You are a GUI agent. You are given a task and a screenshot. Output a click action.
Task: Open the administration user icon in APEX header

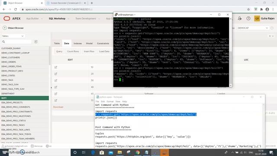(x=239, y=18)
